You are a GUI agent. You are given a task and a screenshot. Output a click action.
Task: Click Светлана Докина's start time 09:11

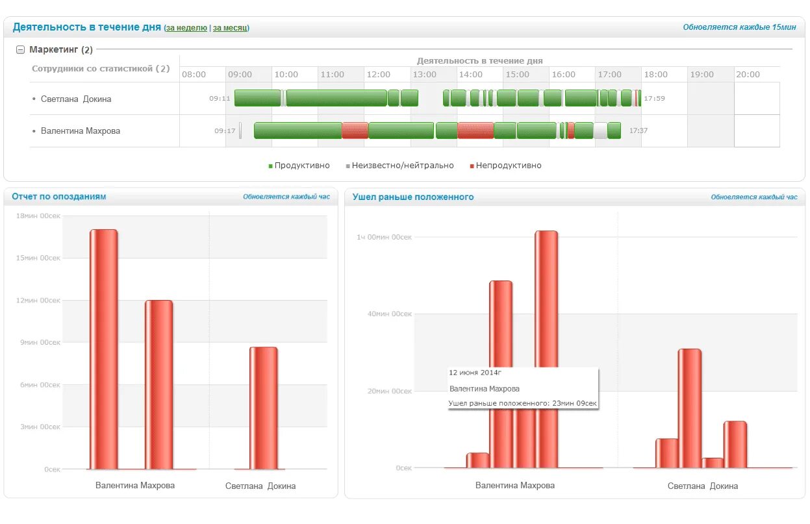click(x=220, y=99)
